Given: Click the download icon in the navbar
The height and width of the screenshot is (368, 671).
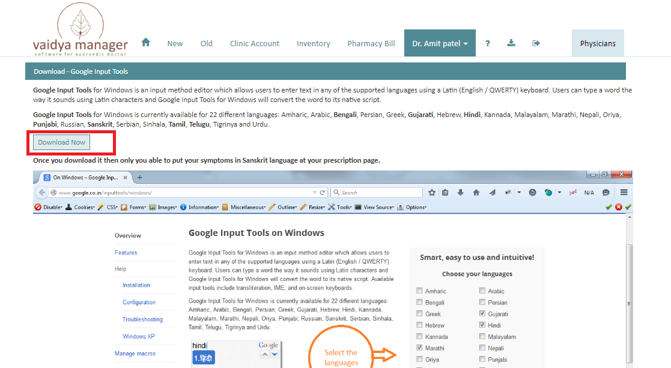Looking at the screenshot, I should coord(511,43).
